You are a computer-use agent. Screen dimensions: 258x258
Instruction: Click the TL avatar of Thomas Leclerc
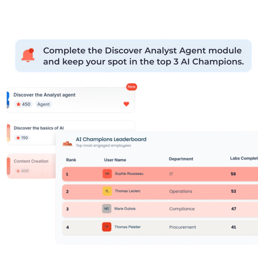[x=107, y=191]
